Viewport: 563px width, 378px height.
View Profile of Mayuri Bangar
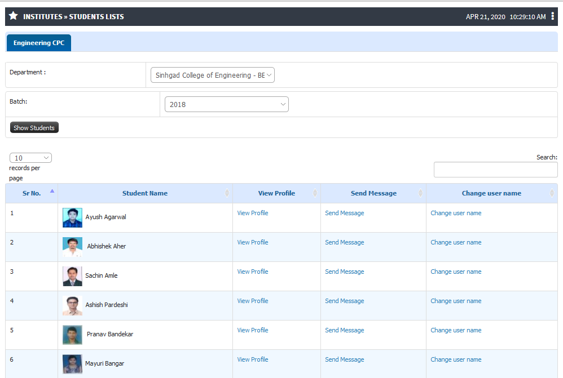pyautogui.click(x=253, y=360)
